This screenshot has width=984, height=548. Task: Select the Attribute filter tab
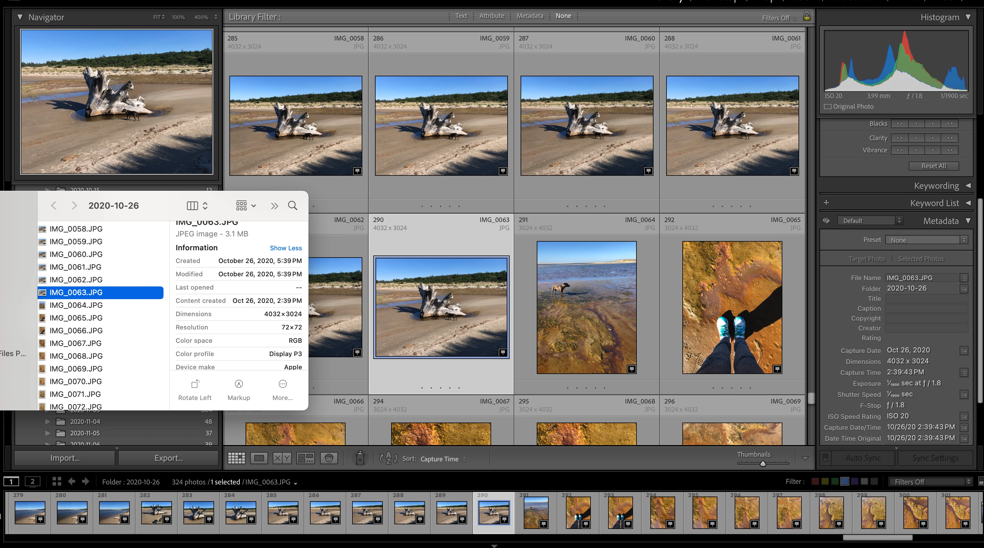(x=492, y=16)
